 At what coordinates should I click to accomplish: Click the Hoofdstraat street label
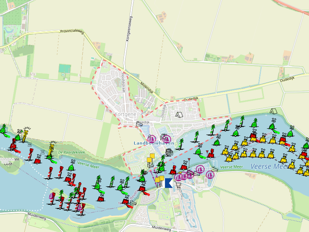pyautogui.click(x=124, y=82)
